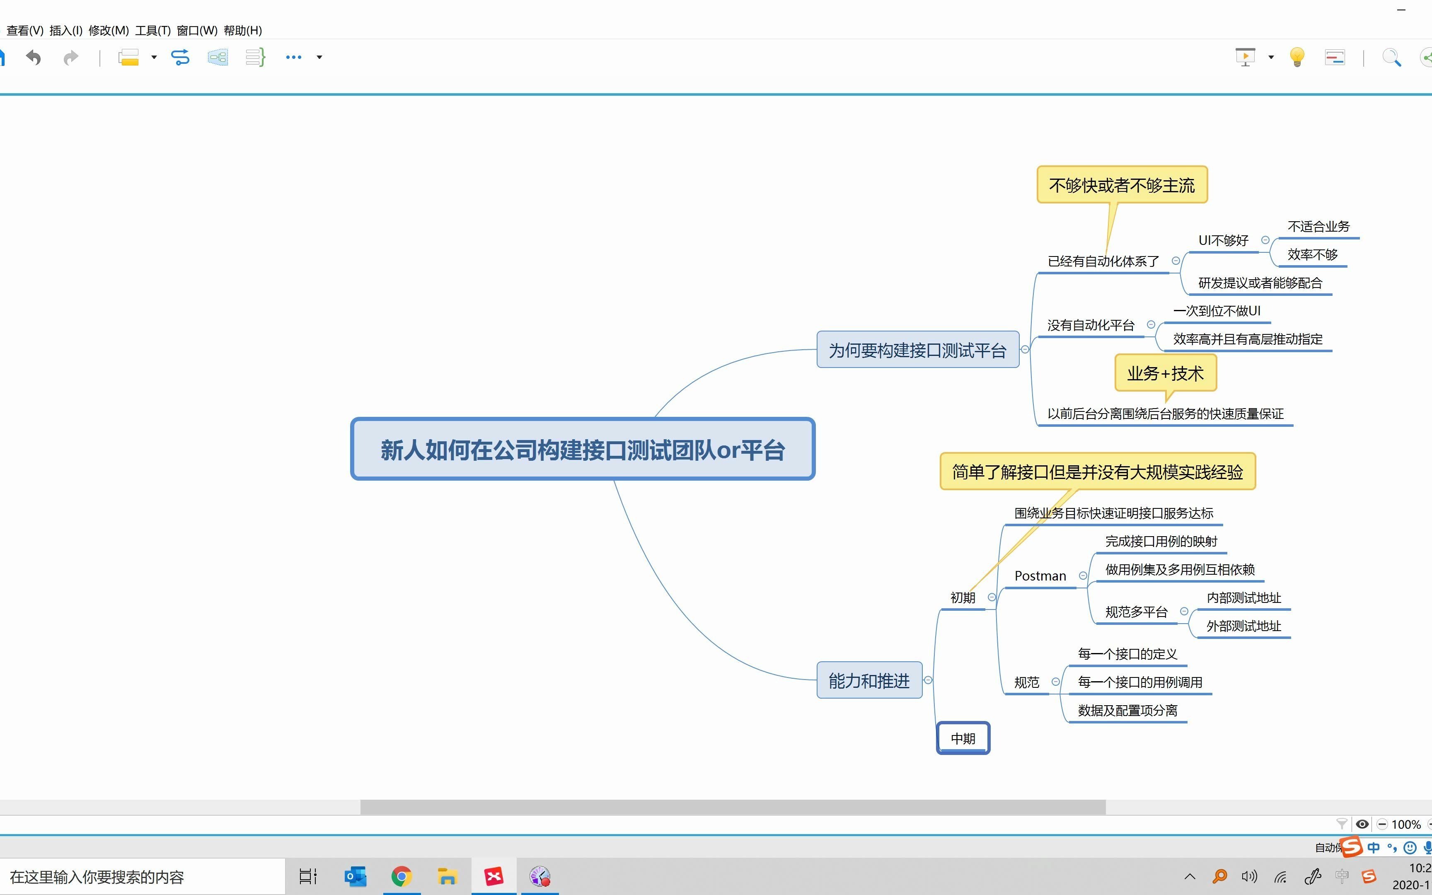Click the light bulb brainstorm icon
The width and height of the screenshot is (1432, 895).
1297,58
